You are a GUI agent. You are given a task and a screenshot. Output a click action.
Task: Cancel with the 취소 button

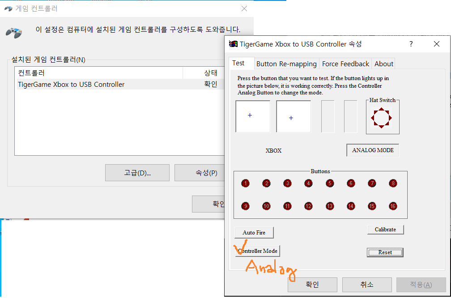click(x=367, y=285)
